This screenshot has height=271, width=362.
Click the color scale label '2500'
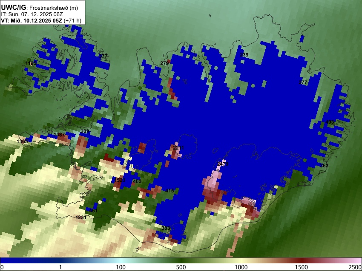click(x=355, y=267)
